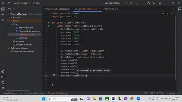Switch to FunctionalInterfaces.java tab

(57, 9)
